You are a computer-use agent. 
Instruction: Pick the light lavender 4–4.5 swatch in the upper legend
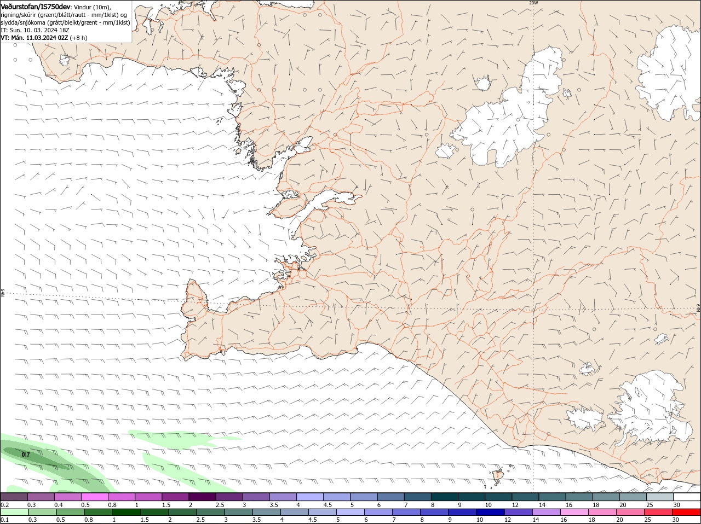click(310, 497)
